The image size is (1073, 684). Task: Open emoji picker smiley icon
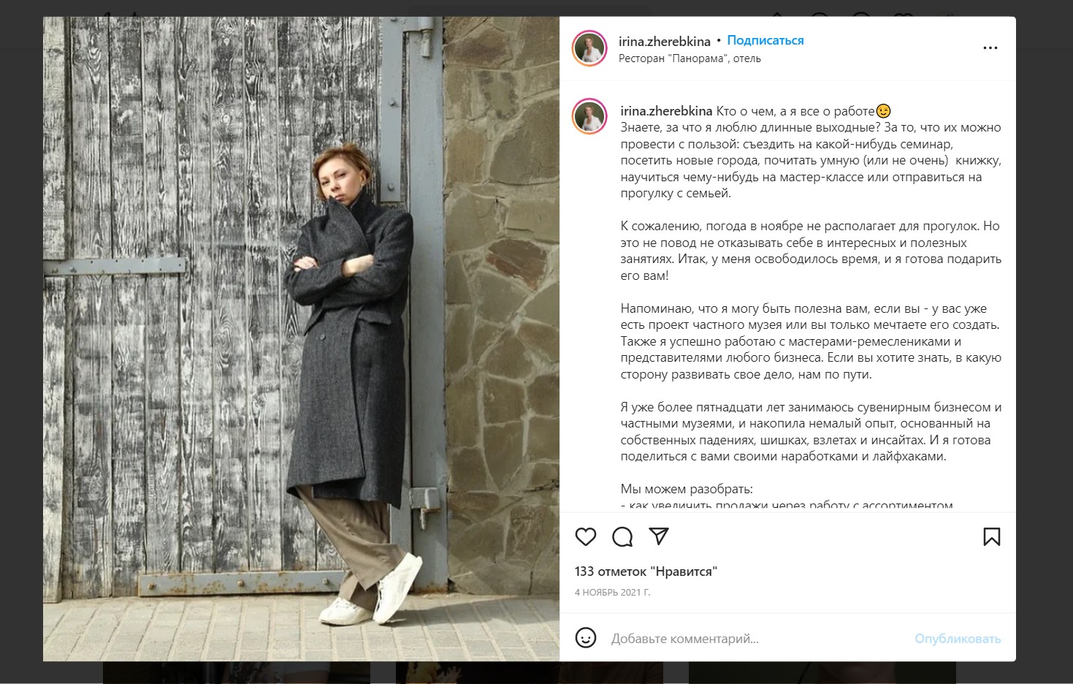pos(586,638)
